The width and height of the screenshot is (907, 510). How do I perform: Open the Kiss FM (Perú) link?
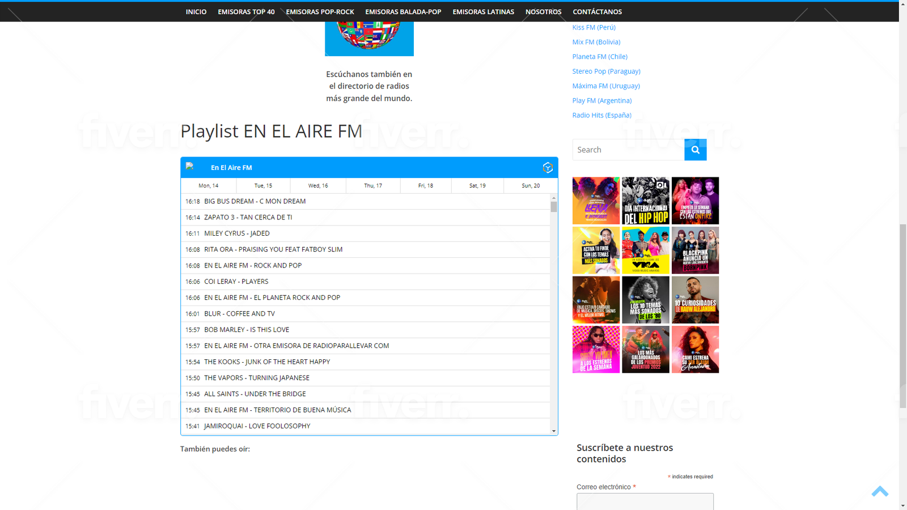point(594,27)
